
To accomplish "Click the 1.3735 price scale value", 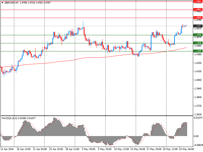I will 198,106.
